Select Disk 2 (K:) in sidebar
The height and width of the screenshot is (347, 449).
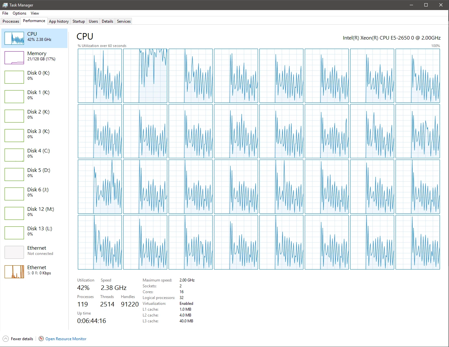(x=34, y=116)
